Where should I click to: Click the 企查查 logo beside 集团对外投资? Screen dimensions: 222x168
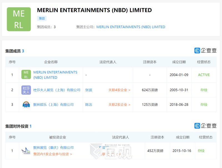click(205, 126)
